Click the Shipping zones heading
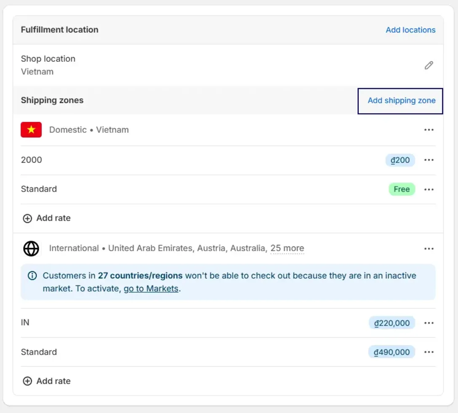 tap(52, 100)
